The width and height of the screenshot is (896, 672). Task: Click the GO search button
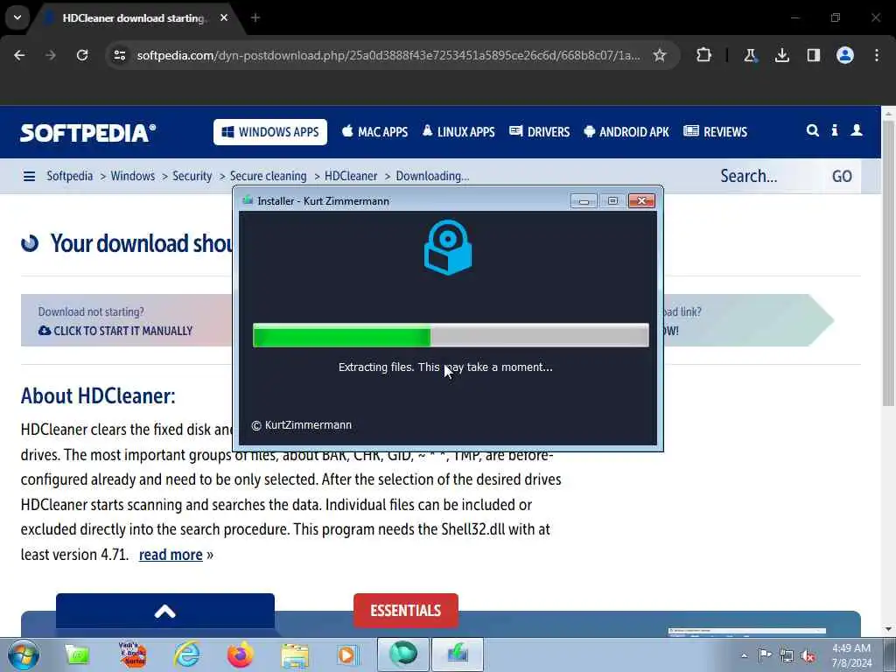tap(842, 176)
